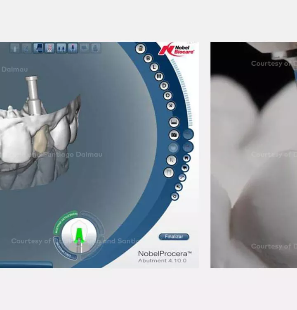Viewport: 297px width, 310px height.
Task: Click the 'Abutment 4.10.0' version text
Action: pos(162,260)
